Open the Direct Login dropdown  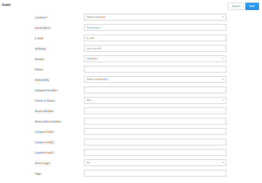pyautogui.click(x=155, y=163)
